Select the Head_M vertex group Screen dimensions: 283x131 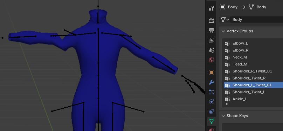(253, 64)
